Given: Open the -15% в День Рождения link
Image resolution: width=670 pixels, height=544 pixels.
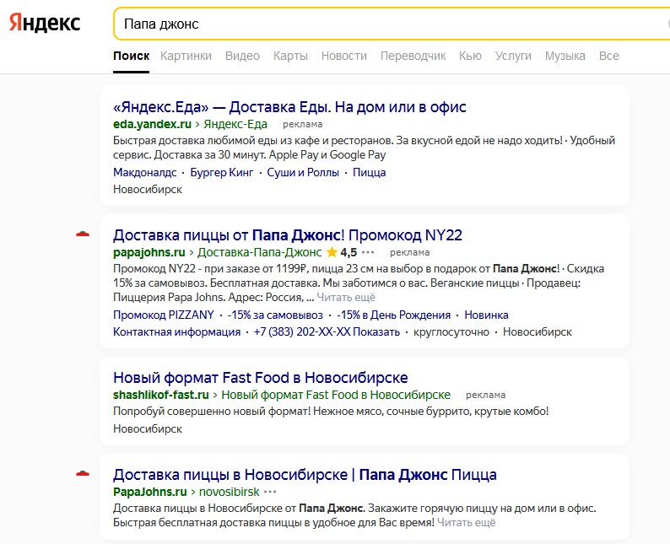Looking at the screenshot, I should click(x=393, y=315).
